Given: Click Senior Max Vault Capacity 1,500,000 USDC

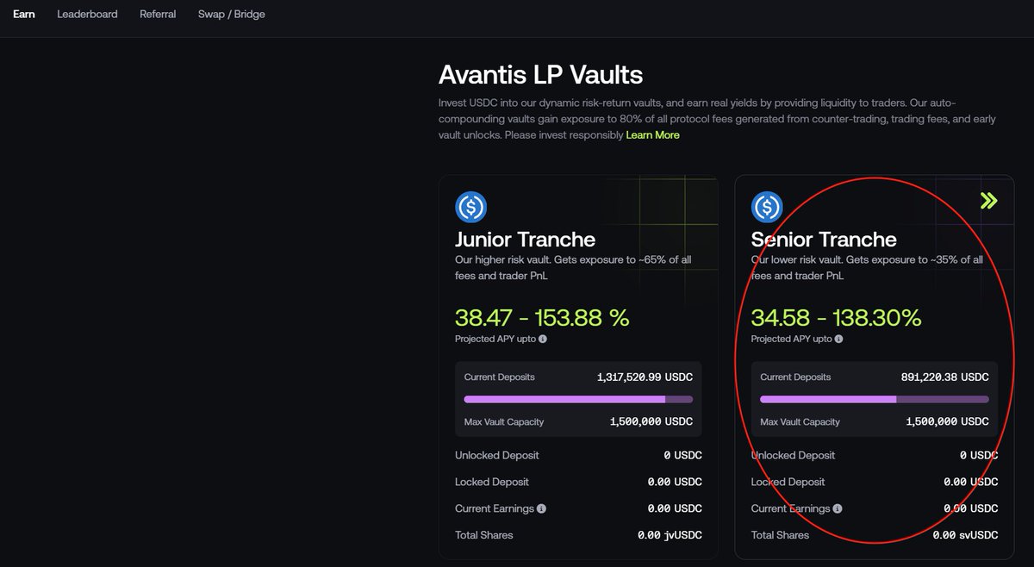Looking at the screenshot, I should click(947, 422).
